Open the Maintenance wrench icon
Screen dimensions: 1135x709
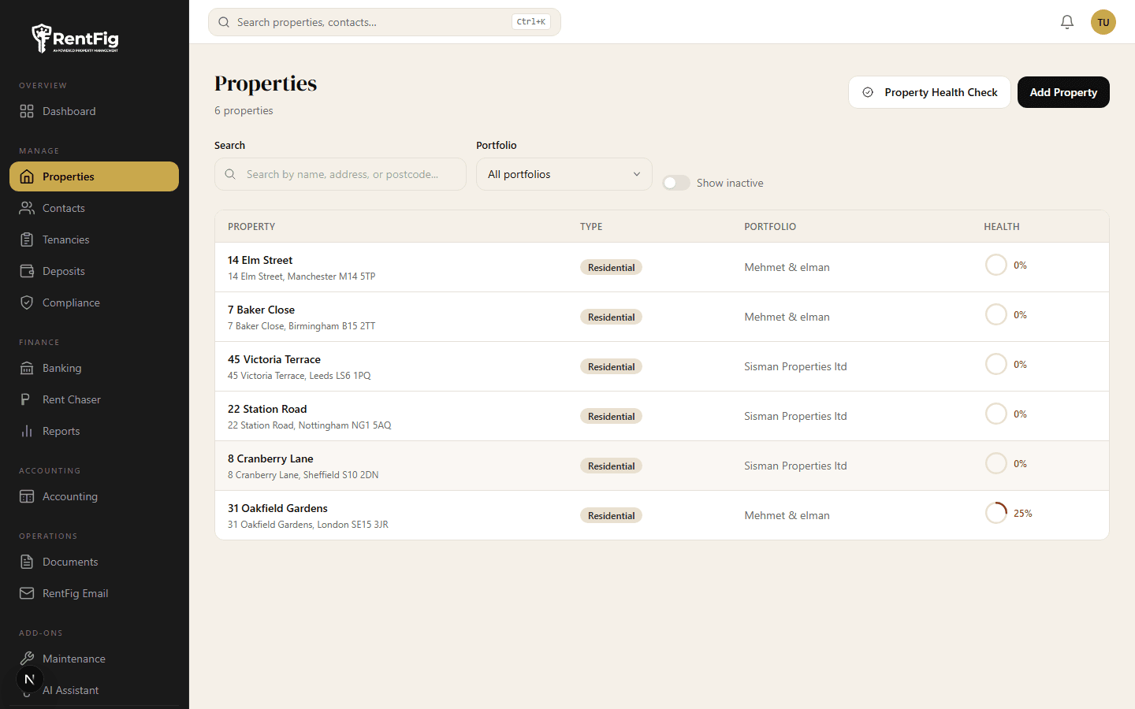[x=27, y=659]
